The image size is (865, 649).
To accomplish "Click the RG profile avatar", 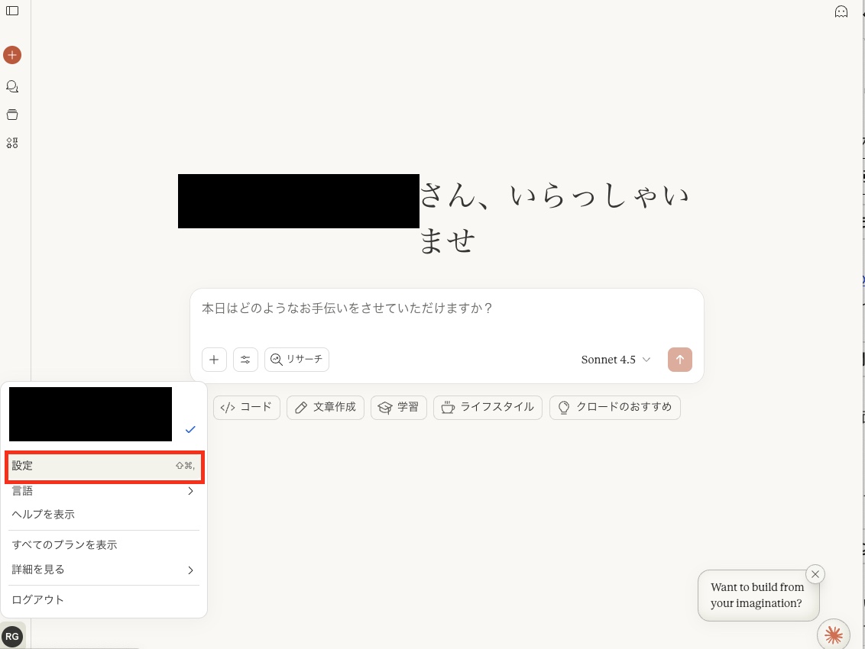I will (12, 636).
